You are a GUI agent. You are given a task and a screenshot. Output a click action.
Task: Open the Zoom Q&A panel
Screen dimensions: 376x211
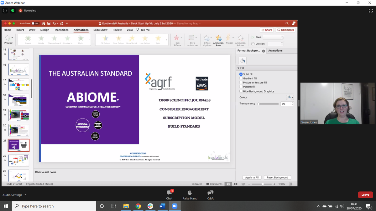210,194
